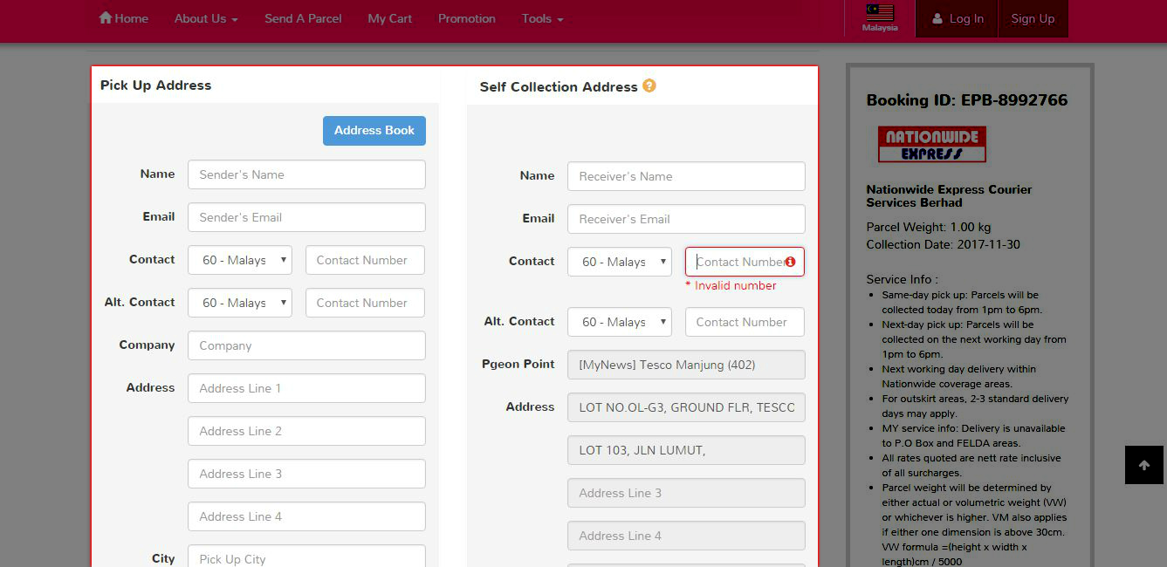Click the Log In button
This screenshot has width=1167, height=567.
pyautogui.click(x=957, y=18)
